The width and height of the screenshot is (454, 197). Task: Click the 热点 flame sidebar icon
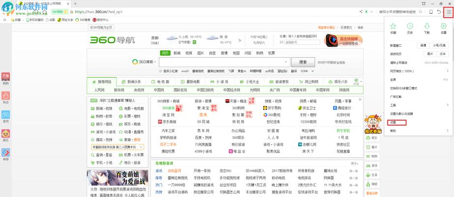pos(5,96)
